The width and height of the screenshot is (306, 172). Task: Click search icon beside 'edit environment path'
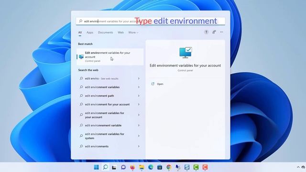click(x=81, y=96)
